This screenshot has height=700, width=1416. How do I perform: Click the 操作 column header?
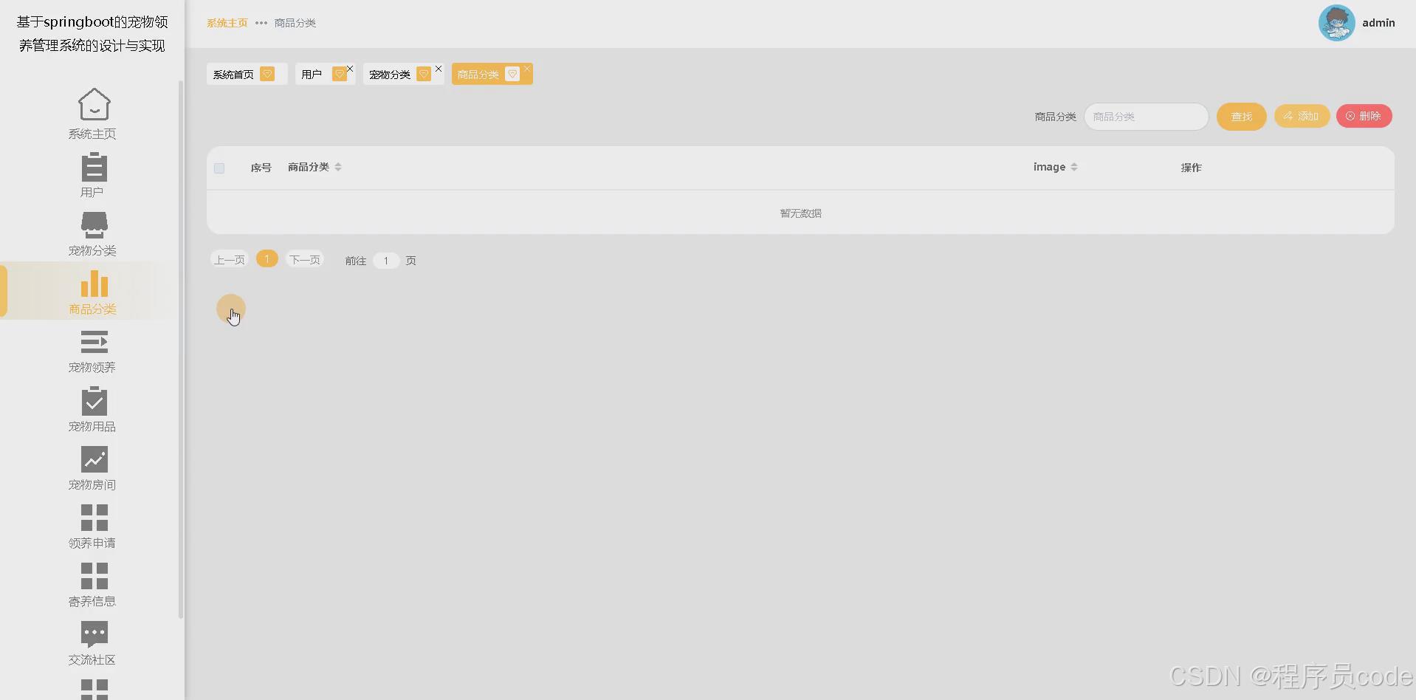1192,168
